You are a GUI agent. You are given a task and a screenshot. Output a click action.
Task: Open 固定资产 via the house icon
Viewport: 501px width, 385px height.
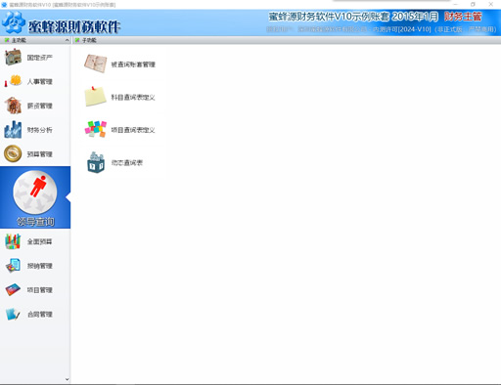point(13,58)
